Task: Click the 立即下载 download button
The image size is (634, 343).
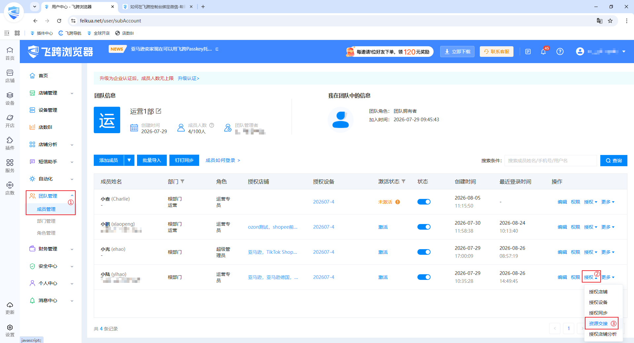Action: coord(457,52)
